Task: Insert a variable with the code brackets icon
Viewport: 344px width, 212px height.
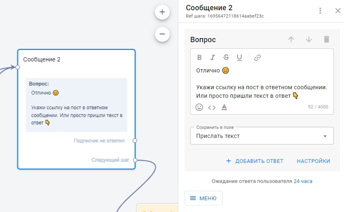Action: coord(212,107)
